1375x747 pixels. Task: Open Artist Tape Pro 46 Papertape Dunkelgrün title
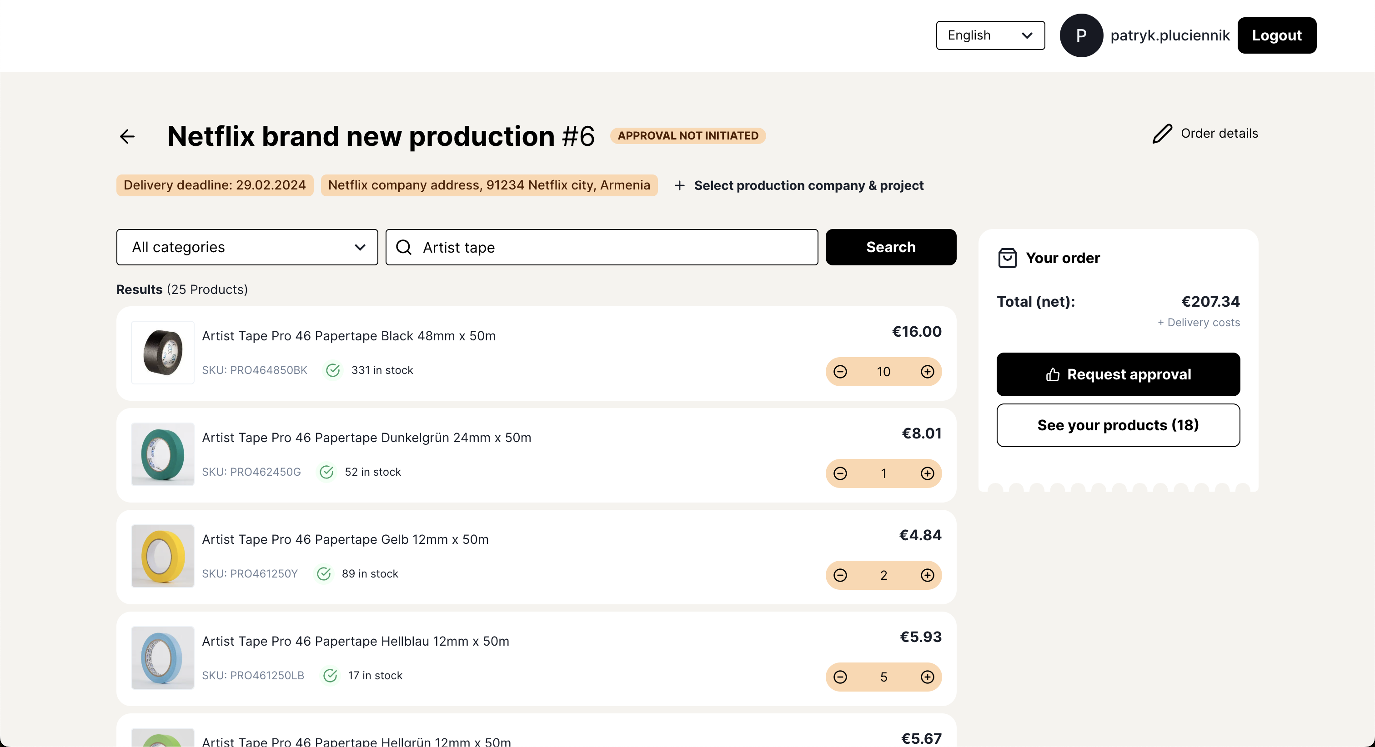(x=366, y=438)
